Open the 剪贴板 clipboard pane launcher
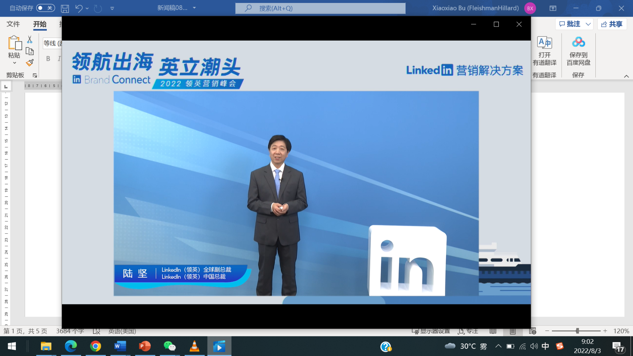 35,75
